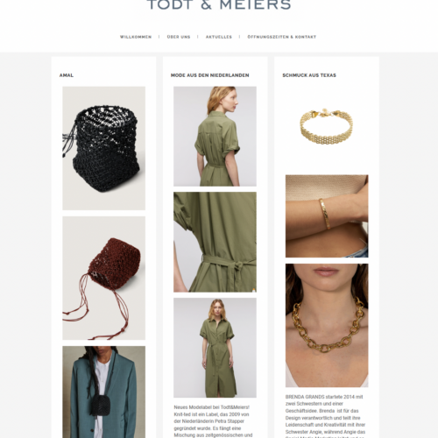View the full-length green dress photo

215,348
